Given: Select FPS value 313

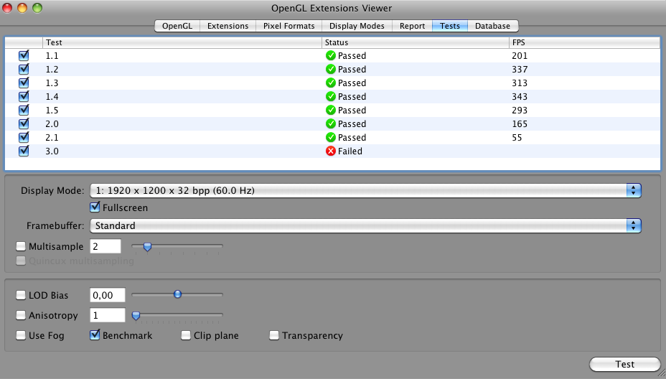Looking at the screenshot, I should click(520, 83).
